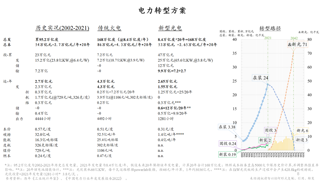Viewport: 324px width, 182px height.
Task: Select the 碳排 row label
Action: [x=7, y=133]
